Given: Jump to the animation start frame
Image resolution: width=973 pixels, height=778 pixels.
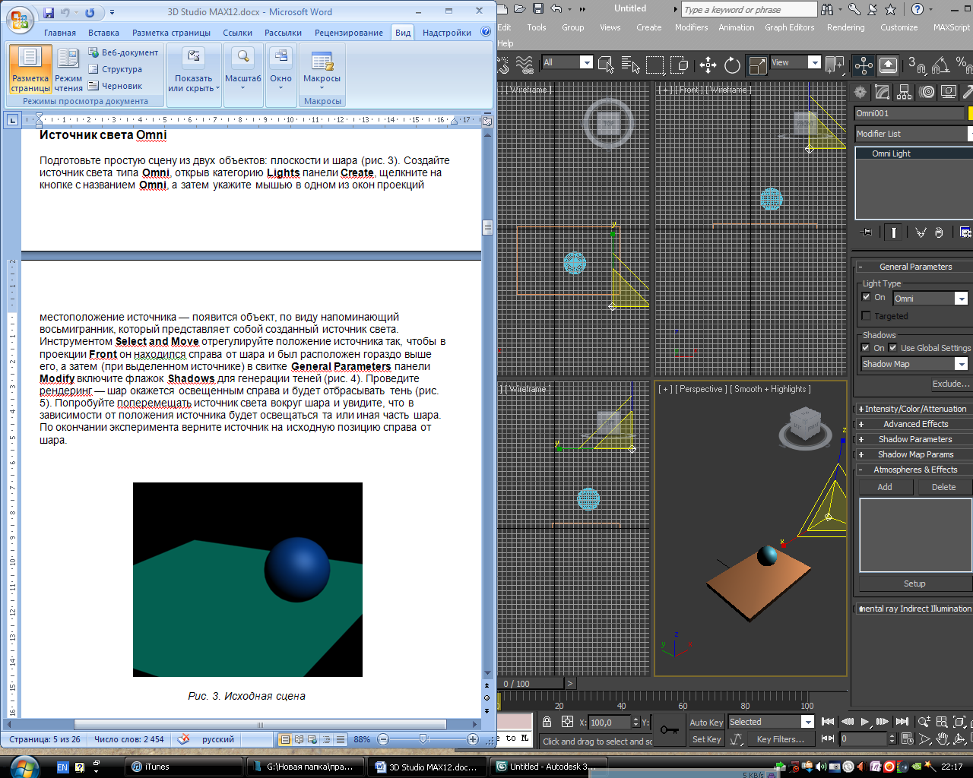Looking at the screenshot, I should pos(829,722).
